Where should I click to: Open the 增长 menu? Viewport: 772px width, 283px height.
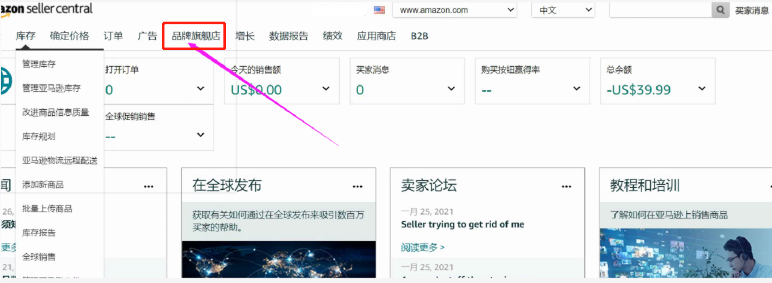tap(245, 36)
